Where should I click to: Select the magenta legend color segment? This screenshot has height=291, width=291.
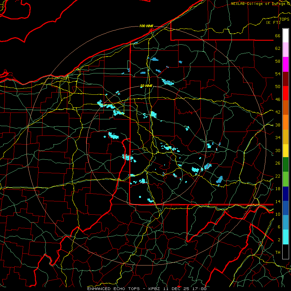click(286, 64)
